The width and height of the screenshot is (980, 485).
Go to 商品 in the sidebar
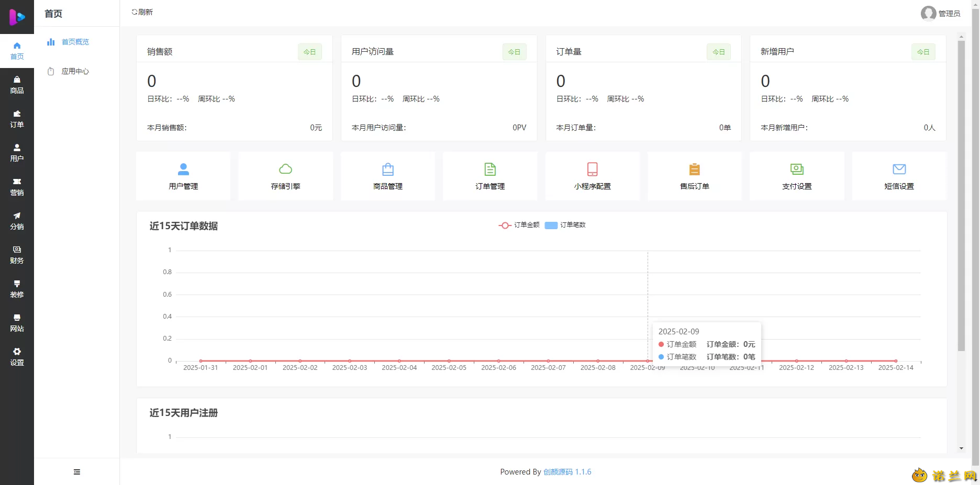pos(17,85)
